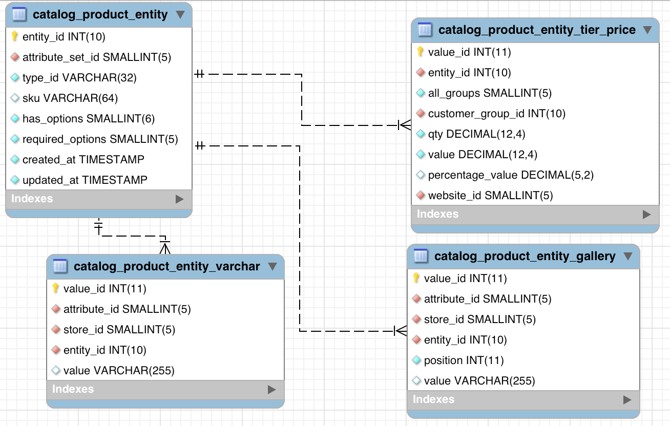Select attribute_id SMALLINT(5) text in gallery table

(488, 299)
